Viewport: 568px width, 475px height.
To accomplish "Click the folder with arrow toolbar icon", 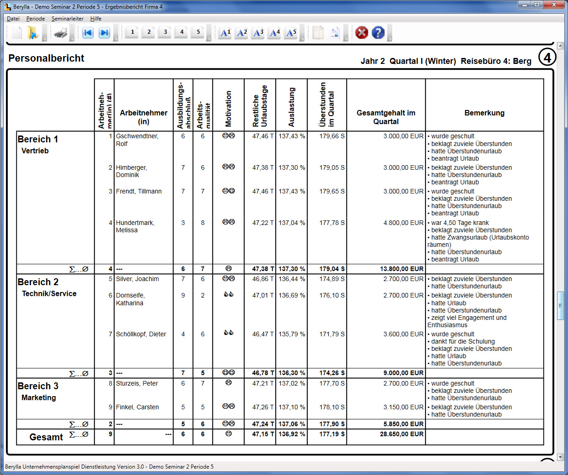I will point(33,33).
